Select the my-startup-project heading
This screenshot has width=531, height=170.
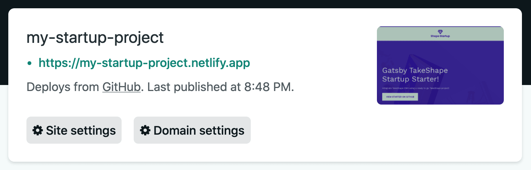pos(95,38)
